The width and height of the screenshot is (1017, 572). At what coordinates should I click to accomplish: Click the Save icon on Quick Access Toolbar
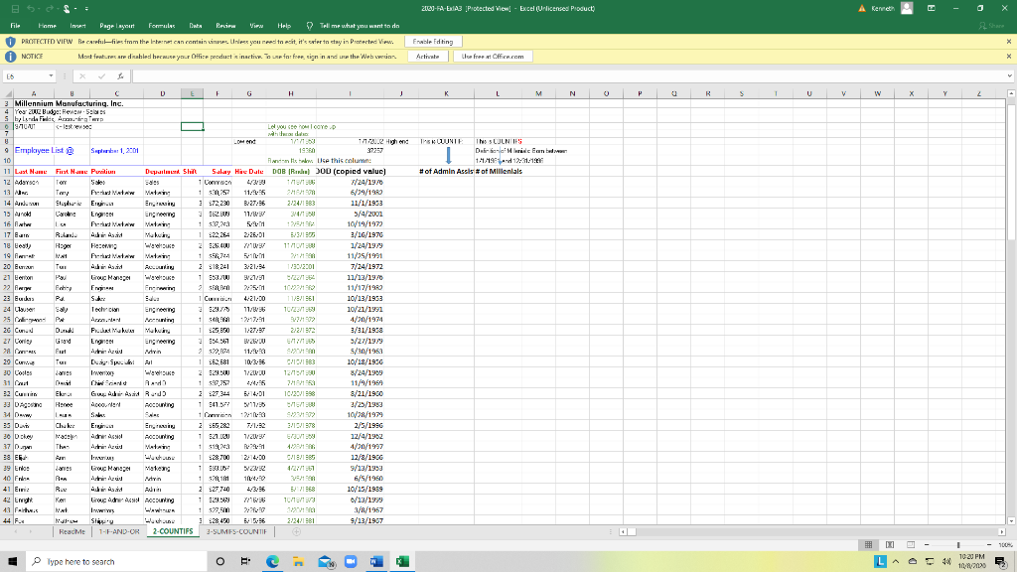(15, 7)
